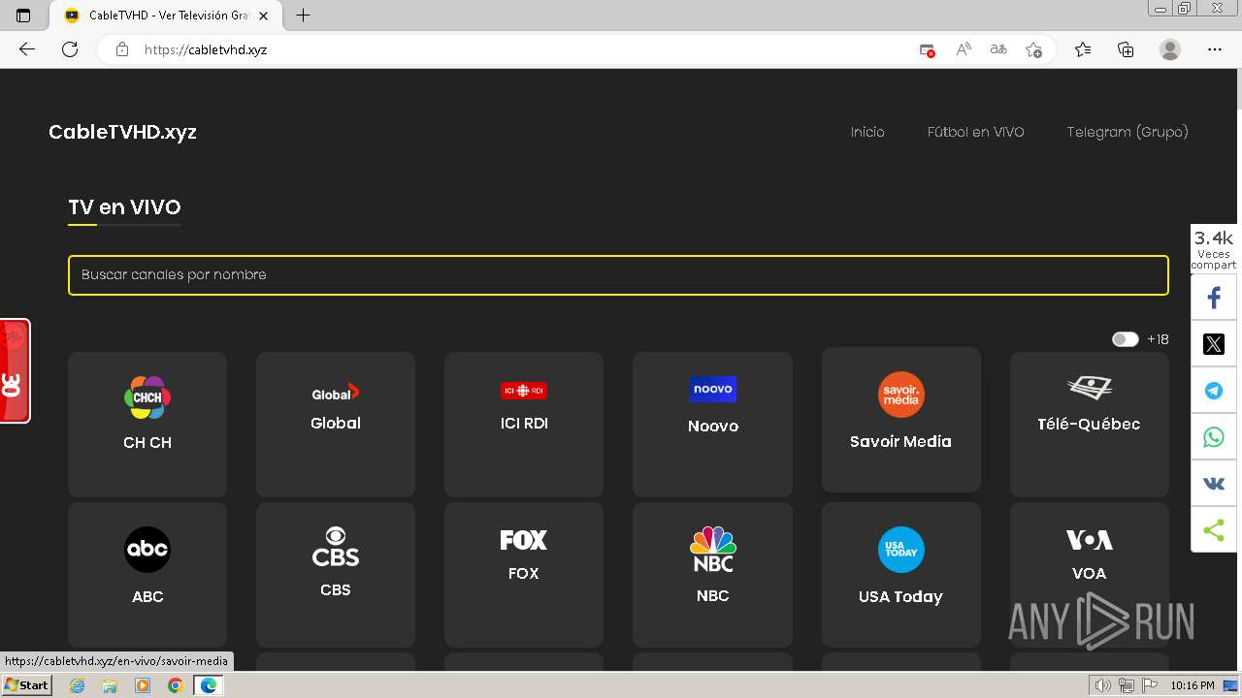The image size is (1242, 698).
Task: Open the NBC peacock logo
Action: click(x=713, y=549)
